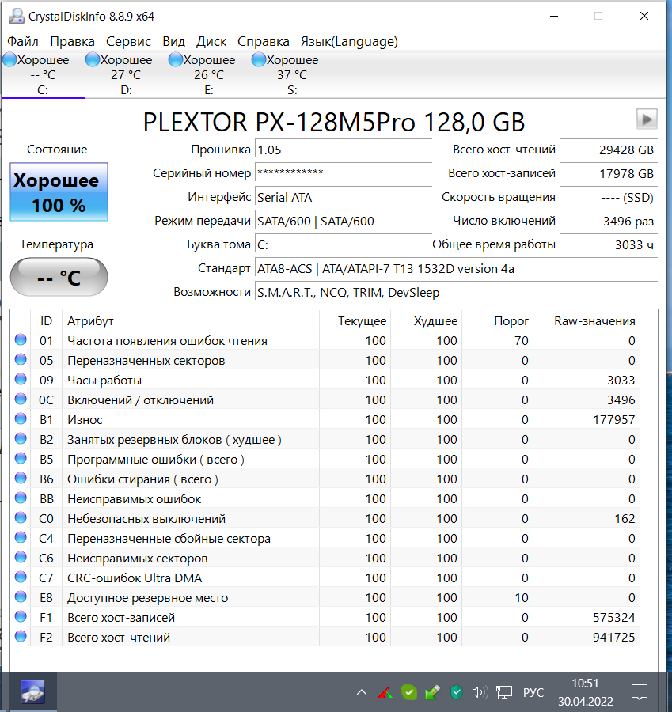Click the volume speaker tray icon

(480, 692)
